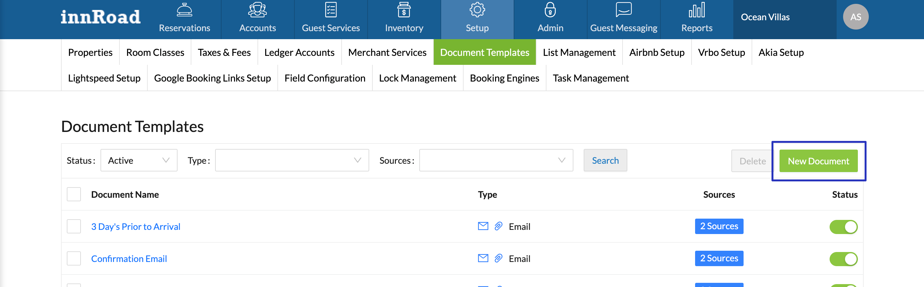
Task: Open Ocean Villas property selector
Action: pyautogui.click(x=785, y=19)
